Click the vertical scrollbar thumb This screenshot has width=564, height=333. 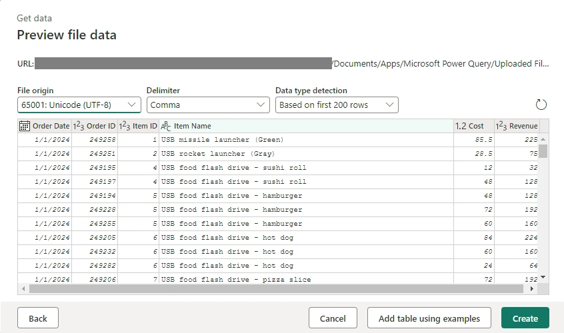tap(543, 151)
